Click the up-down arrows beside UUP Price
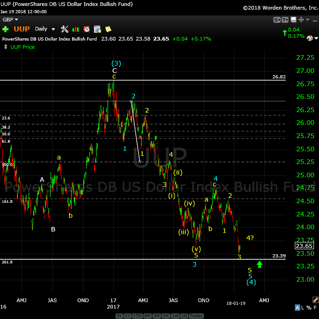The height and width of the screenshot is (319, 319). pyautogui.click(x=5, y=47)
